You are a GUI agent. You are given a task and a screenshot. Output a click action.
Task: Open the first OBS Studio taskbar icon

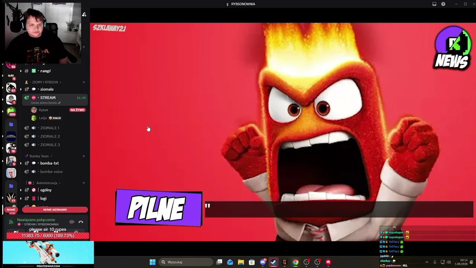(x=306, y=262)
